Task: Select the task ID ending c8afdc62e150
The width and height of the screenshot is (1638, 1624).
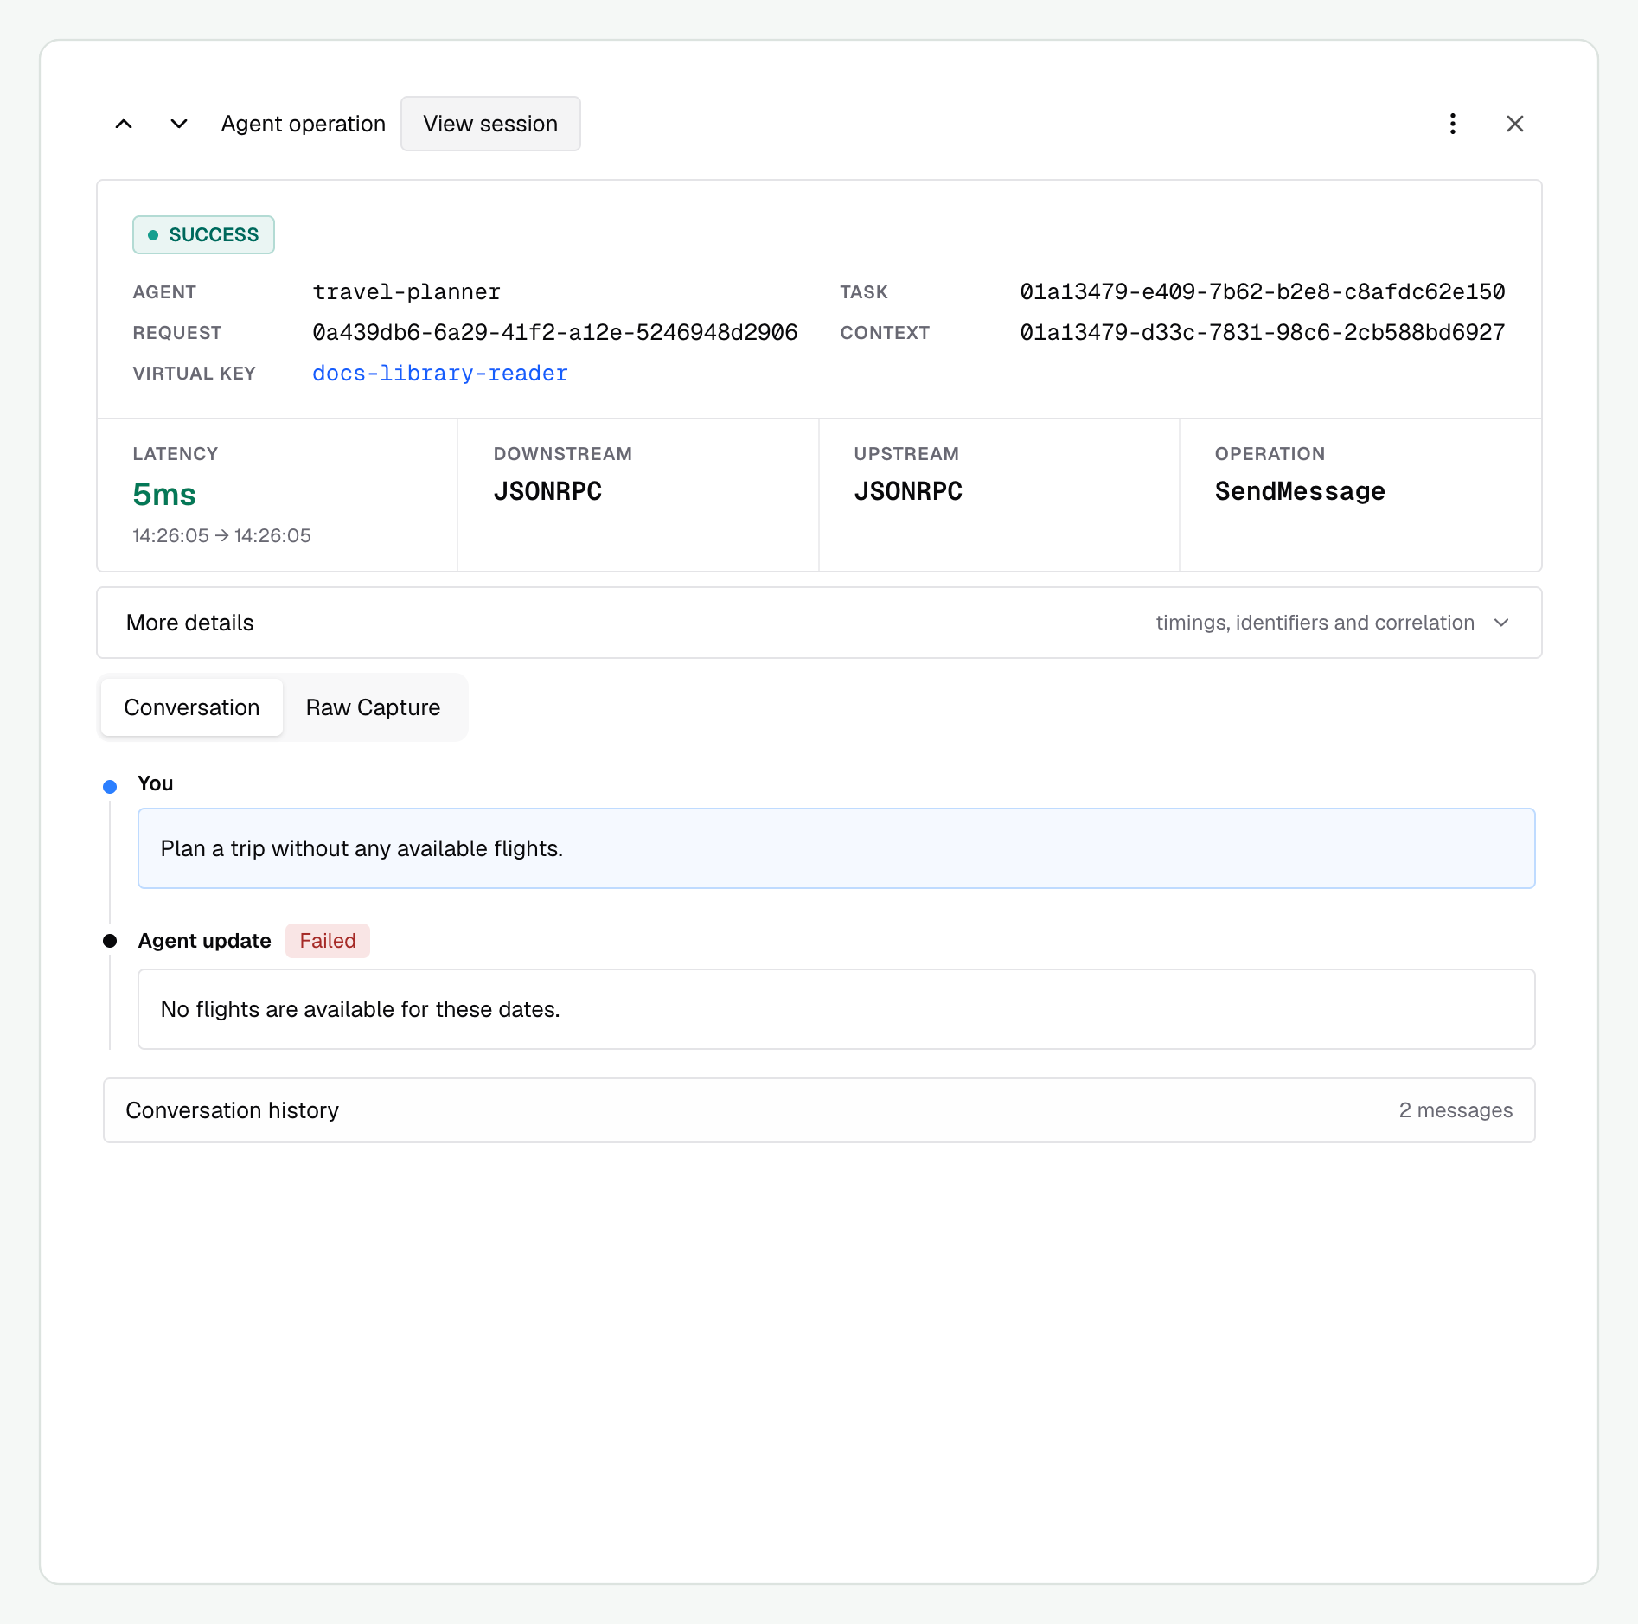Action: (1263, 292)
